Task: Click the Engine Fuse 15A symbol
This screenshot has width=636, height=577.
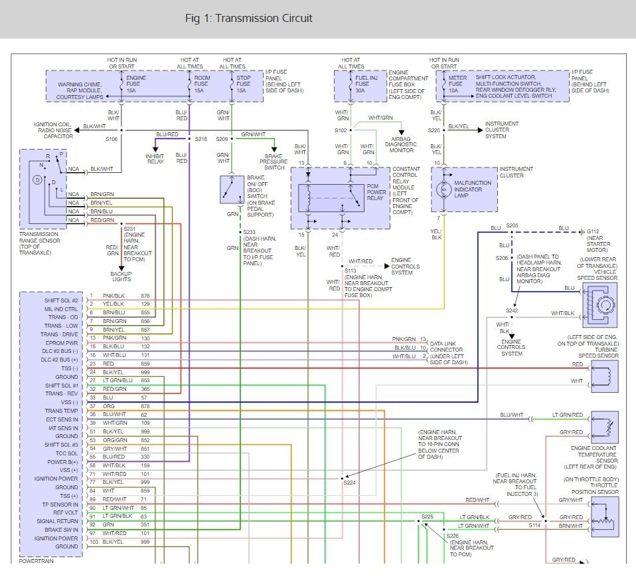Action: 121,84
